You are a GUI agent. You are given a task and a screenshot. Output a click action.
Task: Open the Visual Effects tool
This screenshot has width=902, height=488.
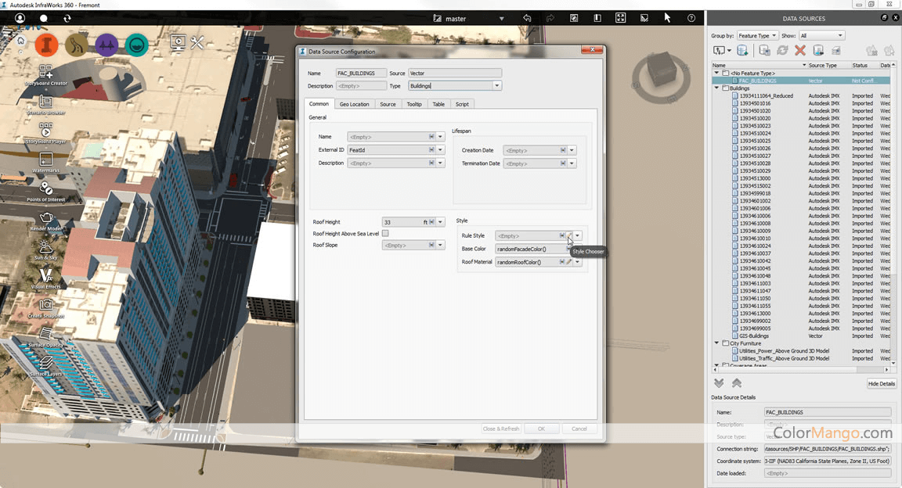pos(45,276)
